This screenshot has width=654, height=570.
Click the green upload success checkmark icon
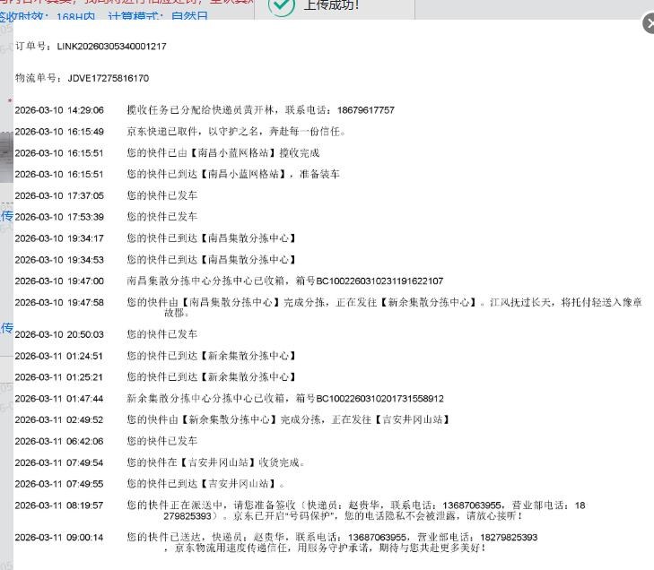[282, 5]
